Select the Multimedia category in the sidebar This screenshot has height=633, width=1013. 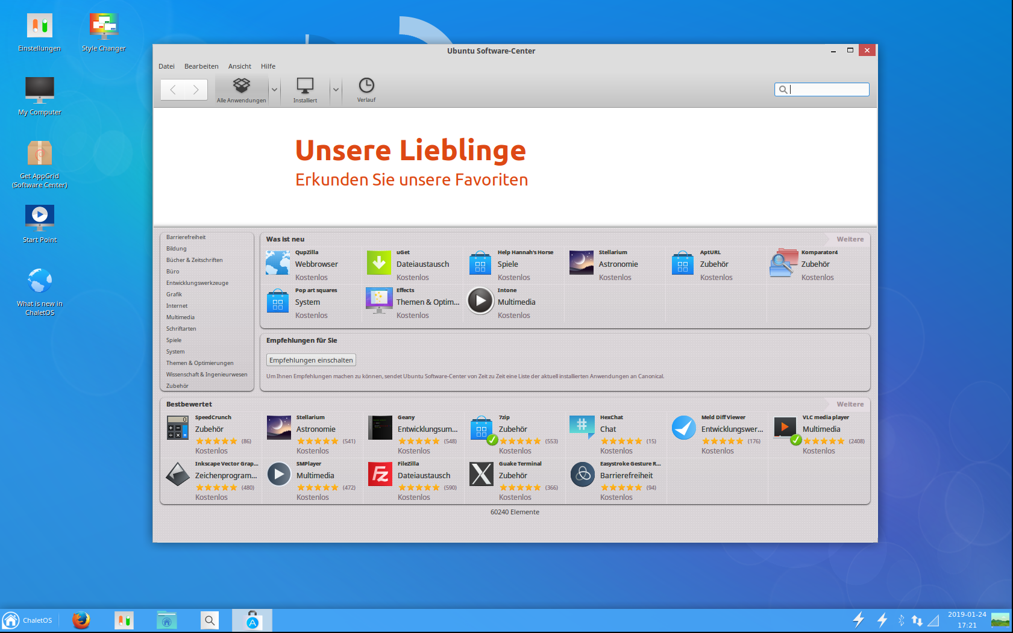pos(180,317)
